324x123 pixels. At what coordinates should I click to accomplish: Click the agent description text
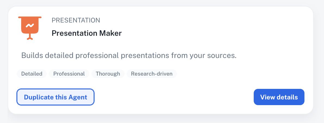(129, 56)
